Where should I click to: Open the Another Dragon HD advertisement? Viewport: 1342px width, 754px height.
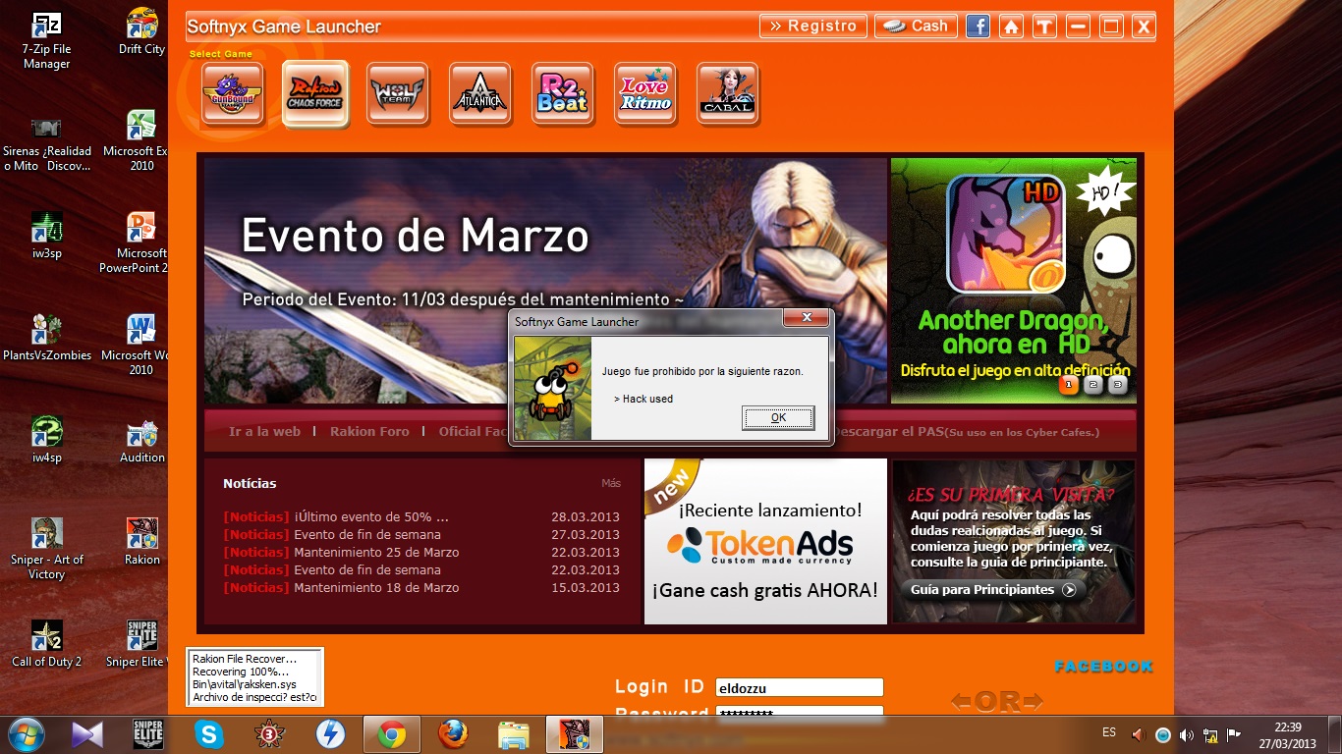coord(1014,281)
